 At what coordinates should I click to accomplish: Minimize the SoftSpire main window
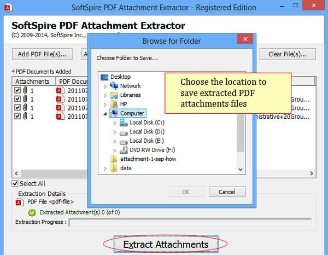pos(282,7)
